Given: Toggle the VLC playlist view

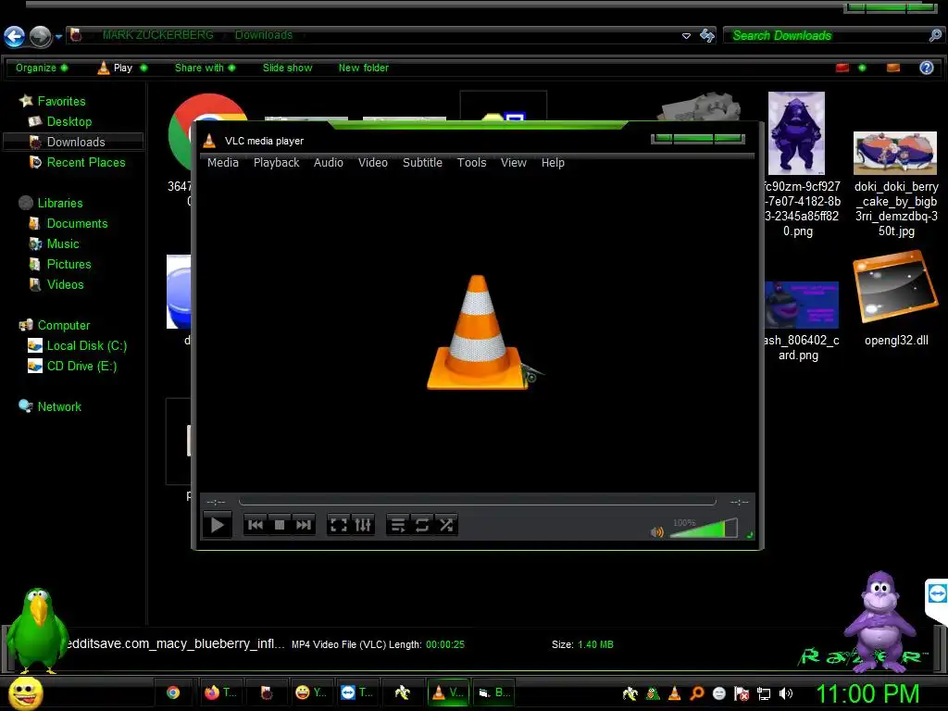Looking at the screenshot, I should 398,525.
